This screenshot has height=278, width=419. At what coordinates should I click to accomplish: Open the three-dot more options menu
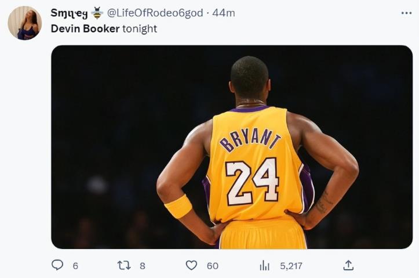406,13
